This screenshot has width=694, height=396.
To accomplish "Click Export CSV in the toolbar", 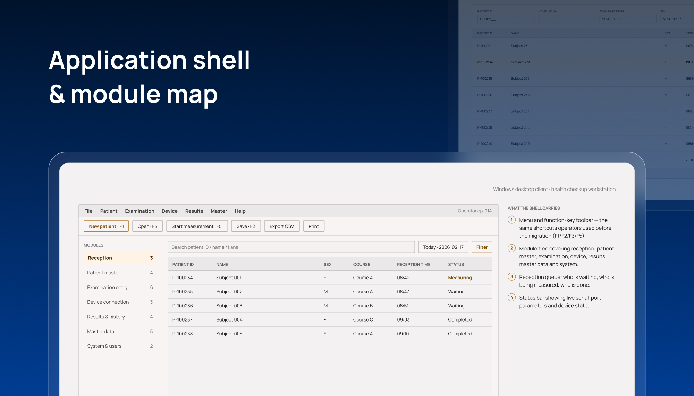I will (x=282, y=226).
